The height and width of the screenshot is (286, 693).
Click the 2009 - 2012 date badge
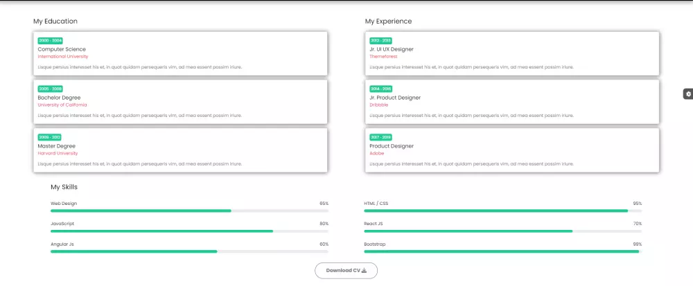50,137
